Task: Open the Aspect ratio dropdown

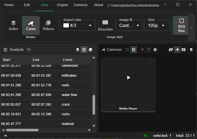Action: [x=77, y=25]
